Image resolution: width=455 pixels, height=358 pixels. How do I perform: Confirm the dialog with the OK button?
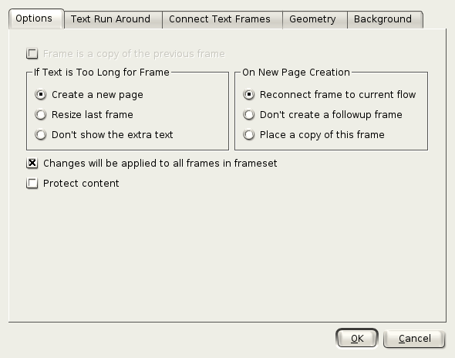coord(356,338)
